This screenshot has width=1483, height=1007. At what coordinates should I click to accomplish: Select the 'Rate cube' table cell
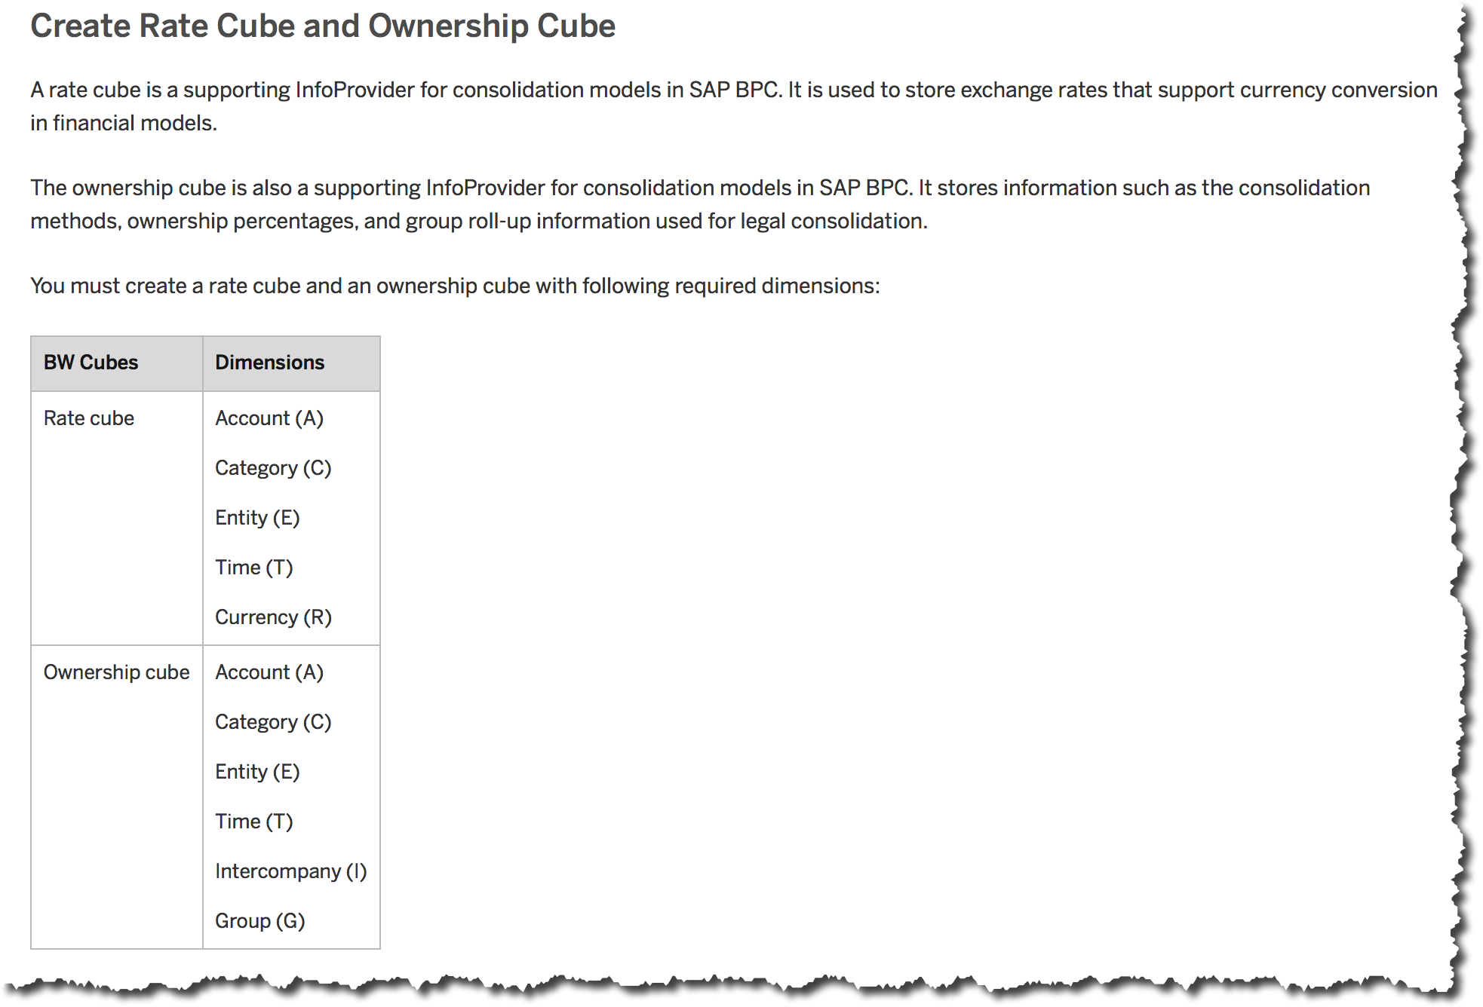pos(89,418)
